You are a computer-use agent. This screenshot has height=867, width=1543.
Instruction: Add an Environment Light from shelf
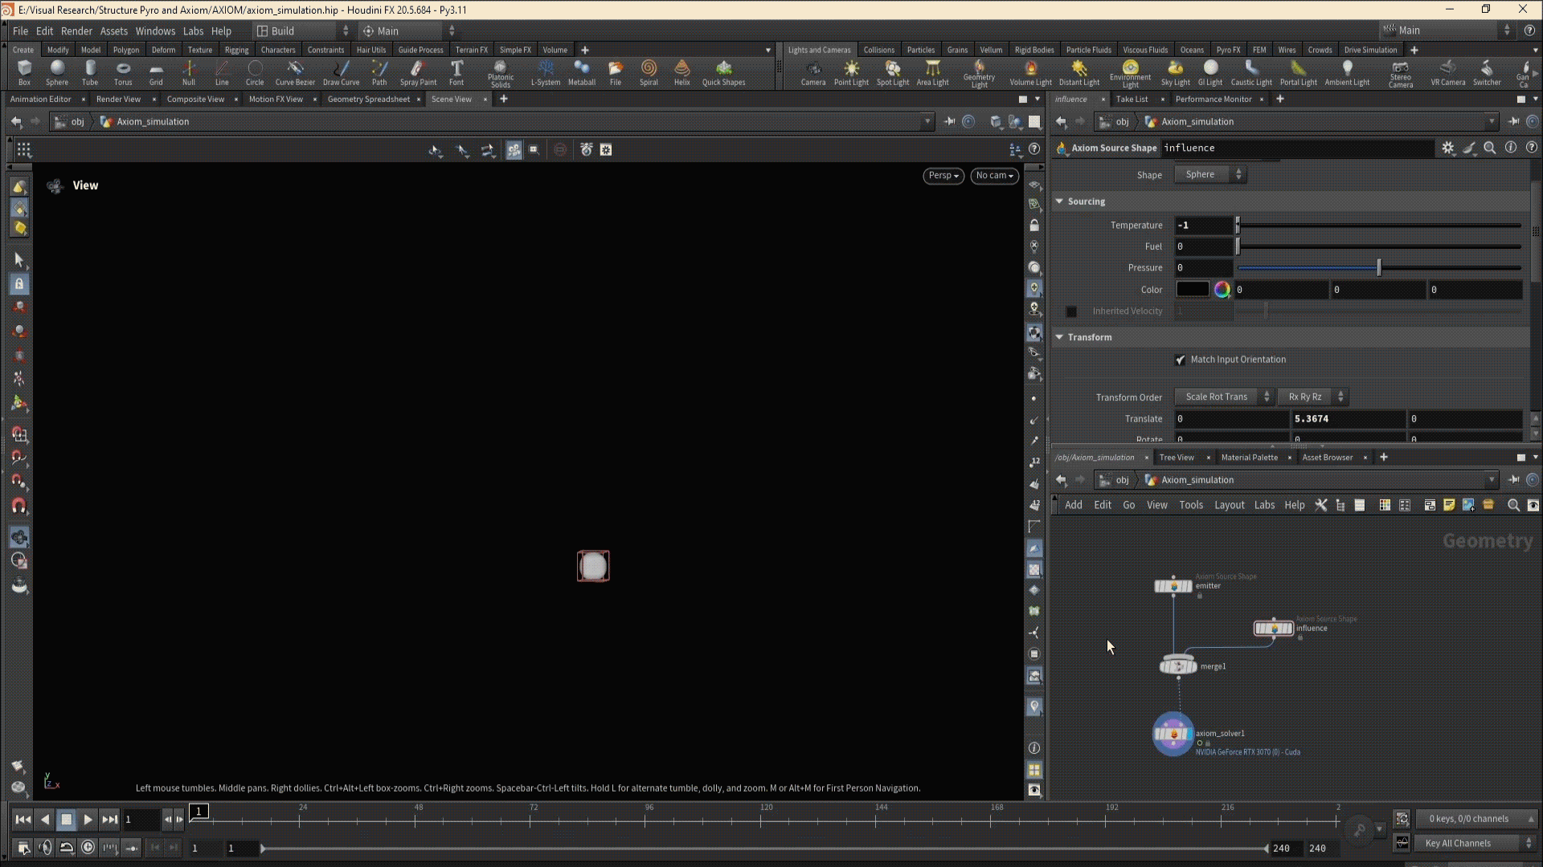[x=1130, y=72]
